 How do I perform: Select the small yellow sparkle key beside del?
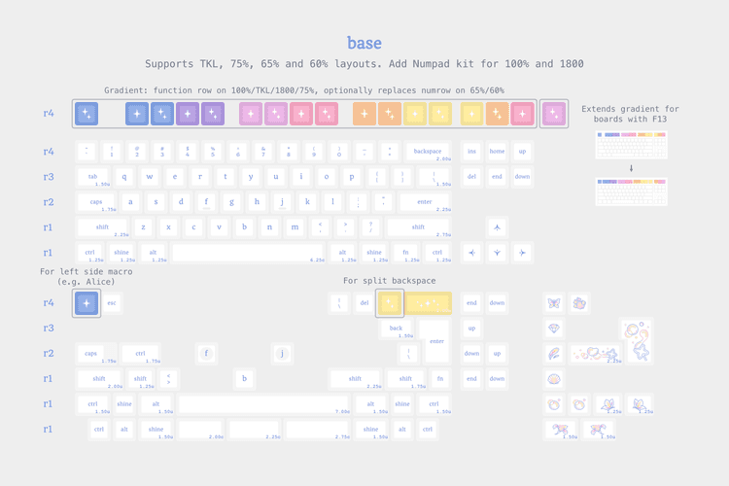coord(390,302)
